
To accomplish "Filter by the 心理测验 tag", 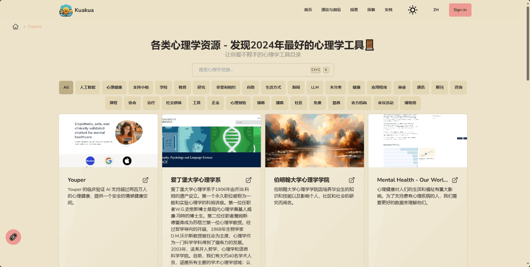I will (x=238, y=103).
